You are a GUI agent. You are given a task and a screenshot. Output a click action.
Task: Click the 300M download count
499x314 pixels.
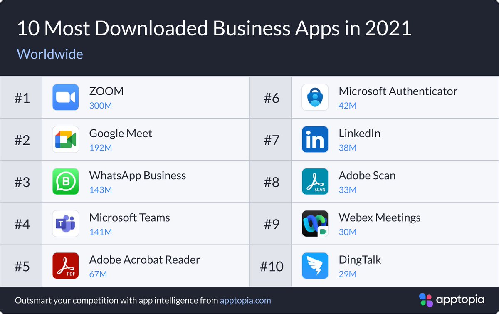[101, 106]
